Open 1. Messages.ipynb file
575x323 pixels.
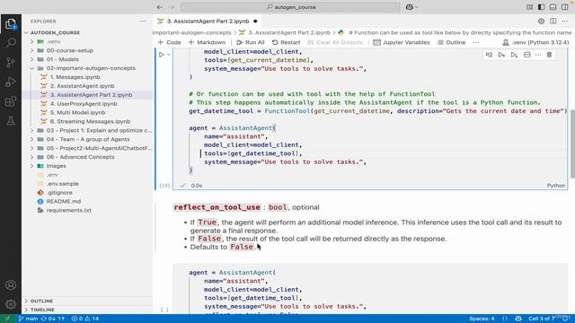pyautogui.click(x=75, y=77)
